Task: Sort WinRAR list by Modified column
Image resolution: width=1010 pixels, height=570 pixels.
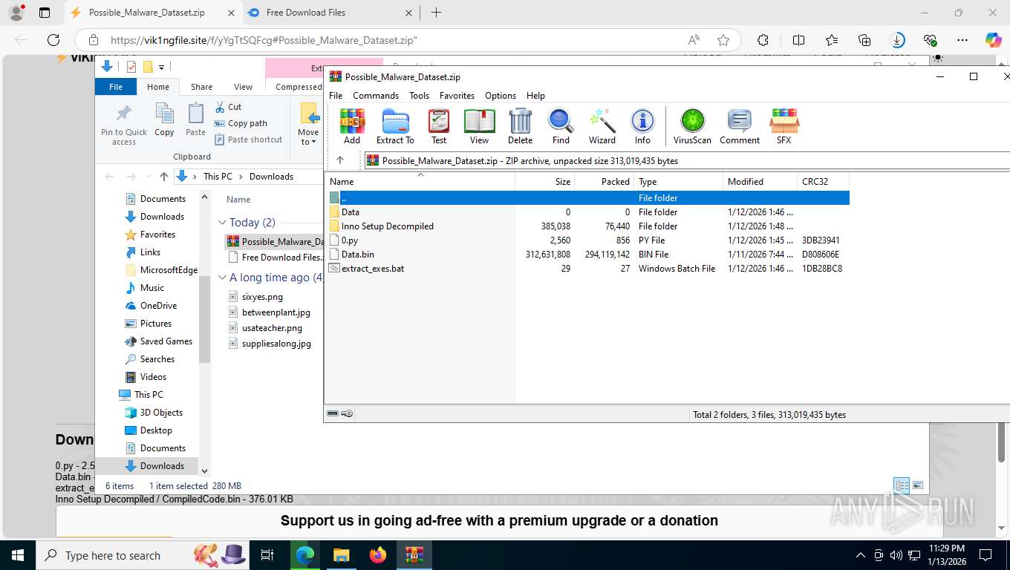Action: (760, 182)
